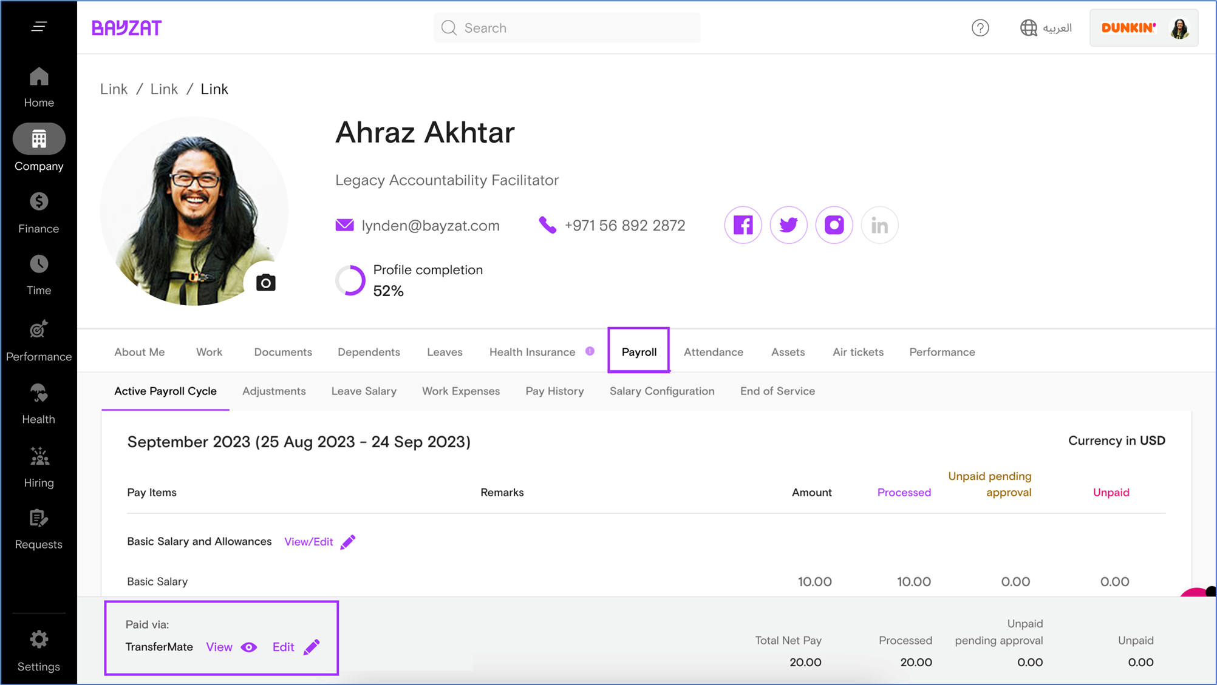Click the Health Insurance notification dot

pos(590,351)
